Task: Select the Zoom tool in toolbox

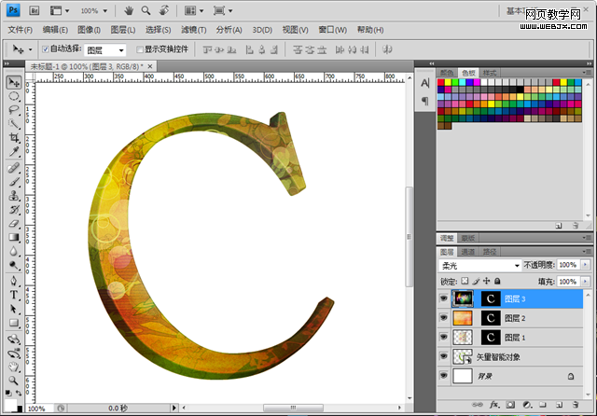Action: click(14, 381)
